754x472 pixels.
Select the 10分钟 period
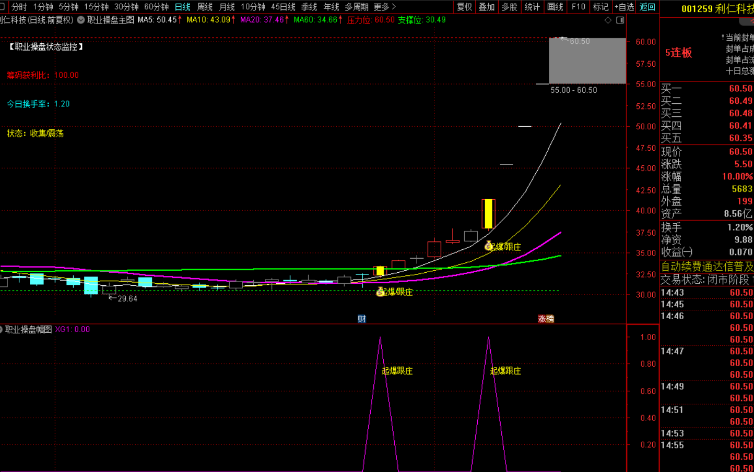coord(253,7)
